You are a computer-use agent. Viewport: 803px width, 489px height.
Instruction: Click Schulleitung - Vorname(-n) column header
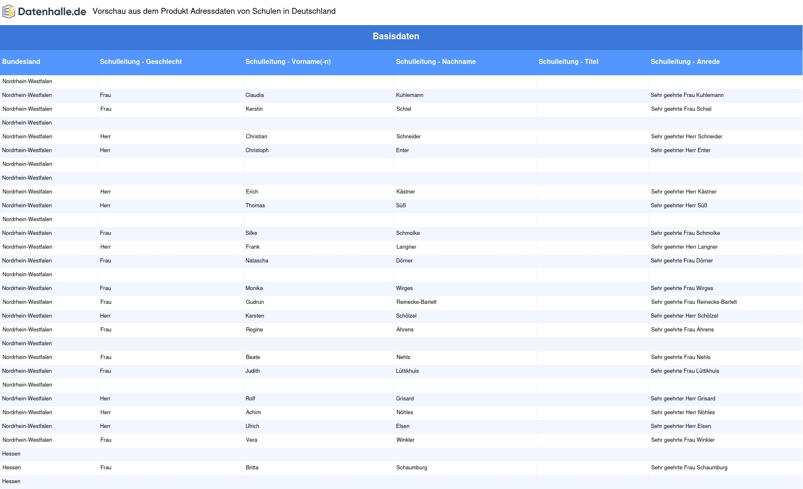pyautogui.click(x=288, y=62)
